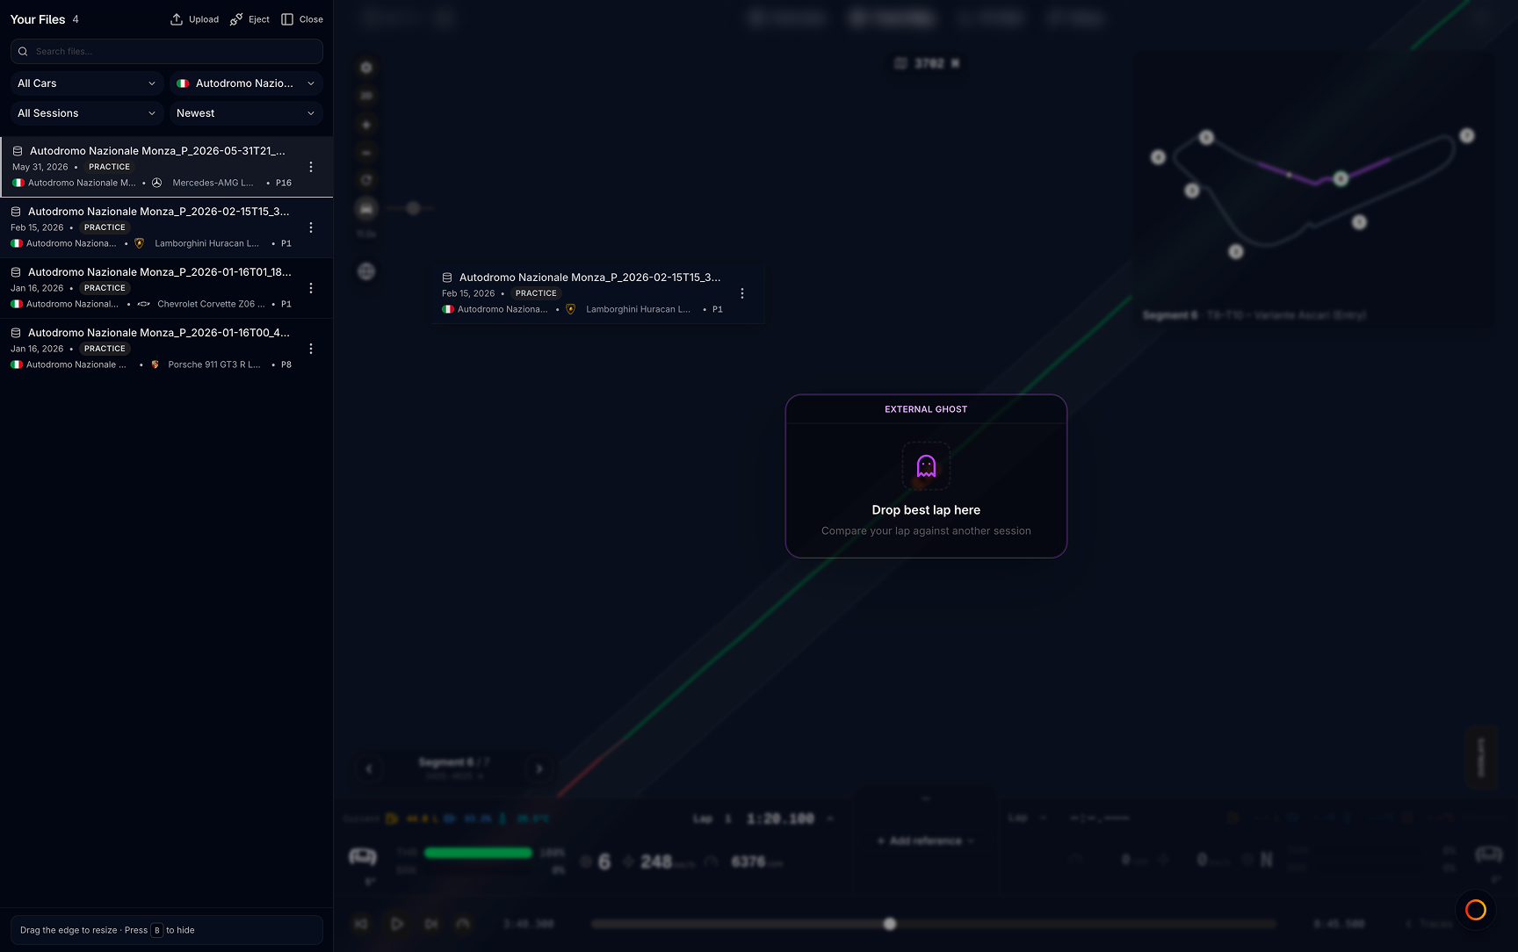Click database icon of 2026-05-31T21 file

pos(18,151)
